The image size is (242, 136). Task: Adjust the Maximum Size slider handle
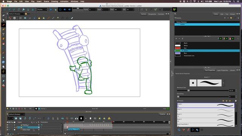(x=188, y=91)
